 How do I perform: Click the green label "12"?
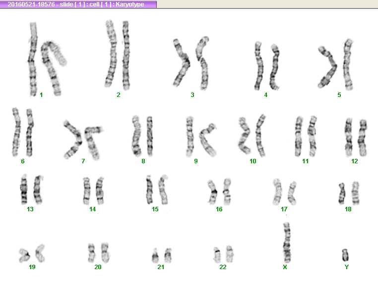coord(354,161)
